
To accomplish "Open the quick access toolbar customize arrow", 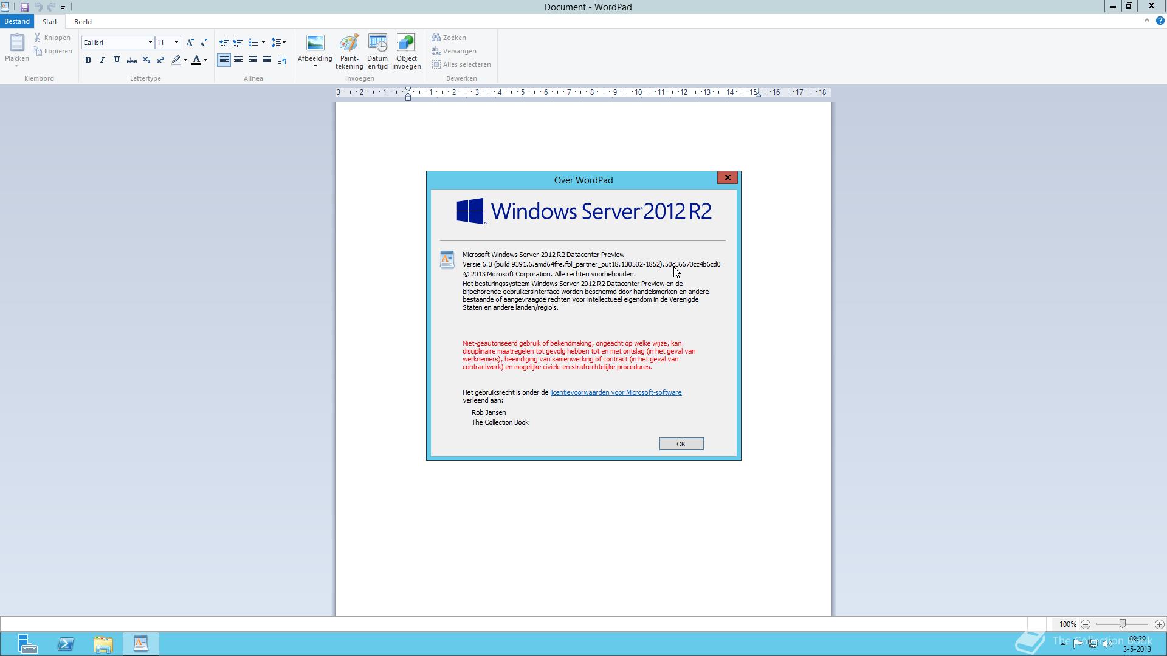I will (63, 8).
